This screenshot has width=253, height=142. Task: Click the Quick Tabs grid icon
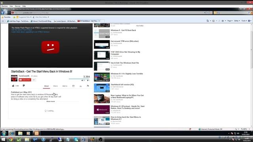pyautogui.click(x=3, y=21)
